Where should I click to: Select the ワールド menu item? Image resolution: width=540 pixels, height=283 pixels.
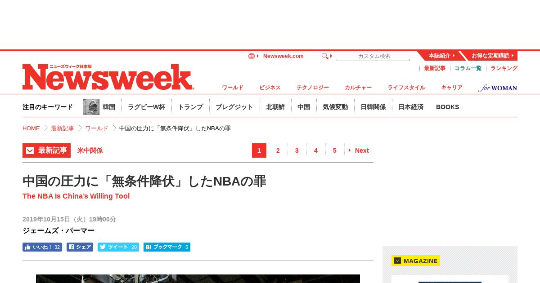(x=233, y=88)
